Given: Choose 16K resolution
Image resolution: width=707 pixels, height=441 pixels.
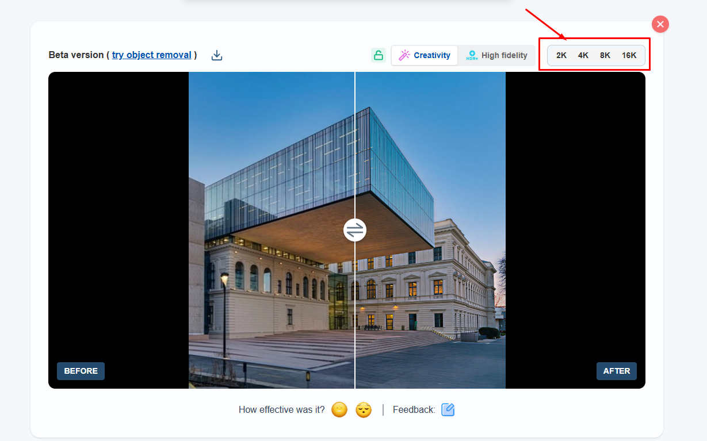Looking at the screenshot, I should point(629,55).
